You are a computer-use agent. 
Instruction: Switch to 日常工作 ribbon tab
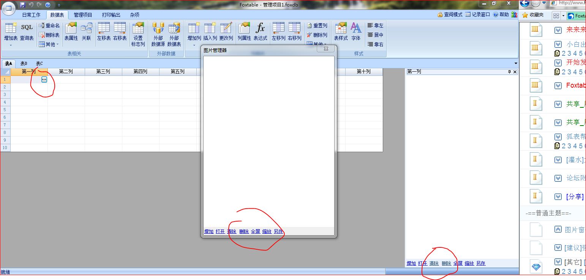(31, 15)
